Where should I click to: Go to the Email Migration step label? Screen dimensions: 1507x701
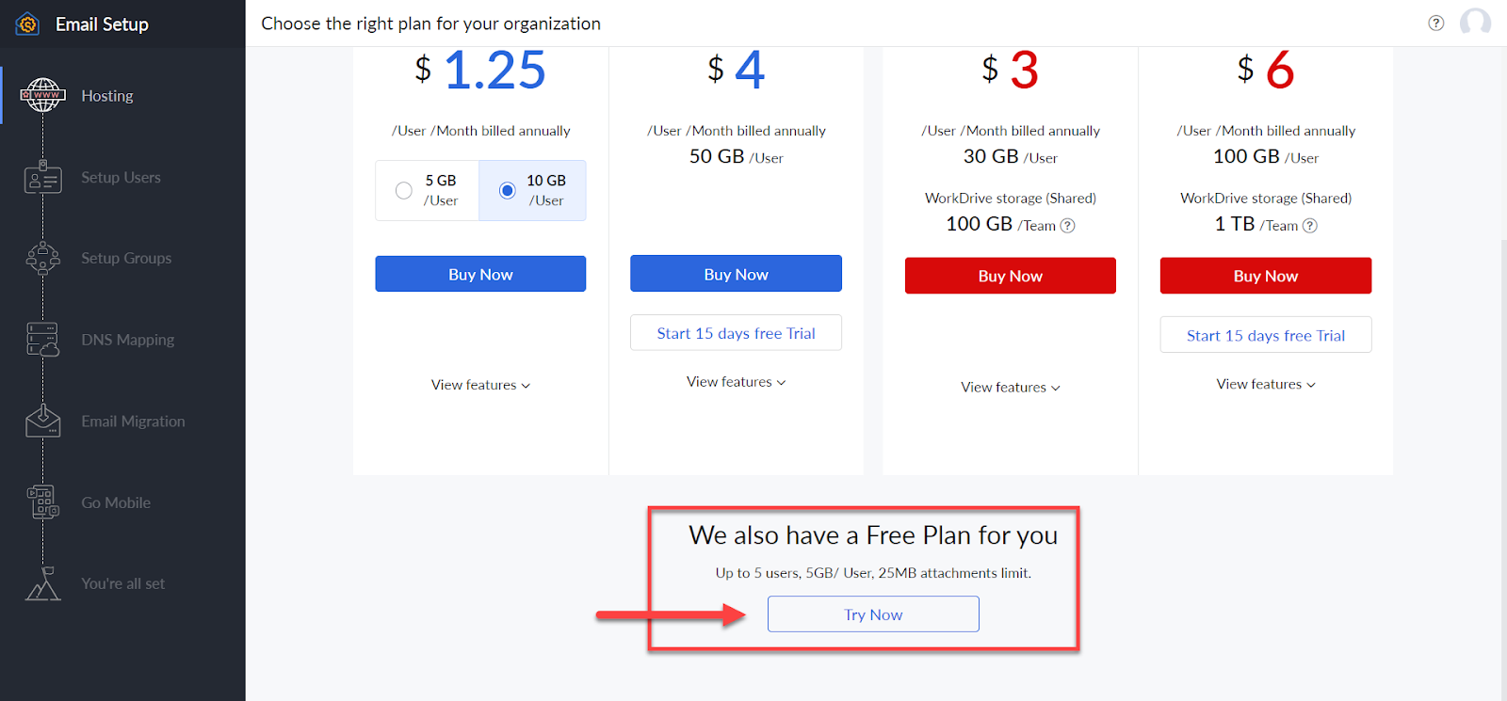[x=133, y=422]
